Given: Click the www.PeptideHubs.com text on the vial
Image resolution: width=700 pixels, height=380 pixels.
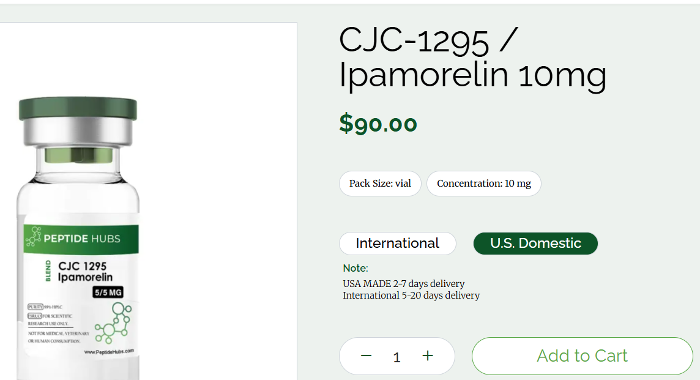Looking at the screenshot, I should [108, 352].
